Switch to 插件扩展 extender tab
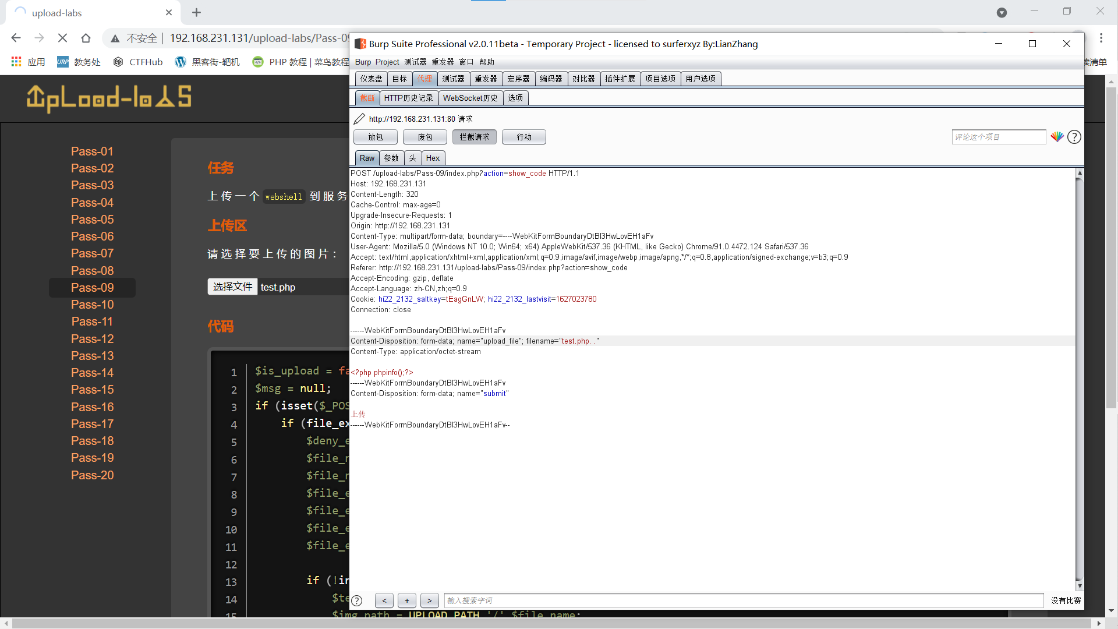This screenshot has width=1118, height=629. 620,79
